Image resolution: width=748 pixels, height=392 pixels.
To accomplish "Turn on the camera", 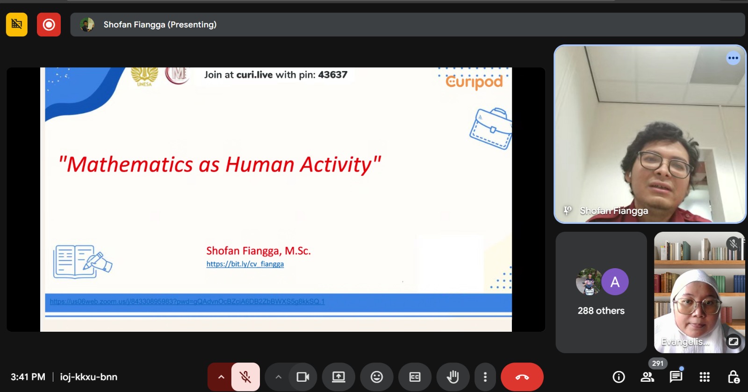I will click(x=303, y=377).
